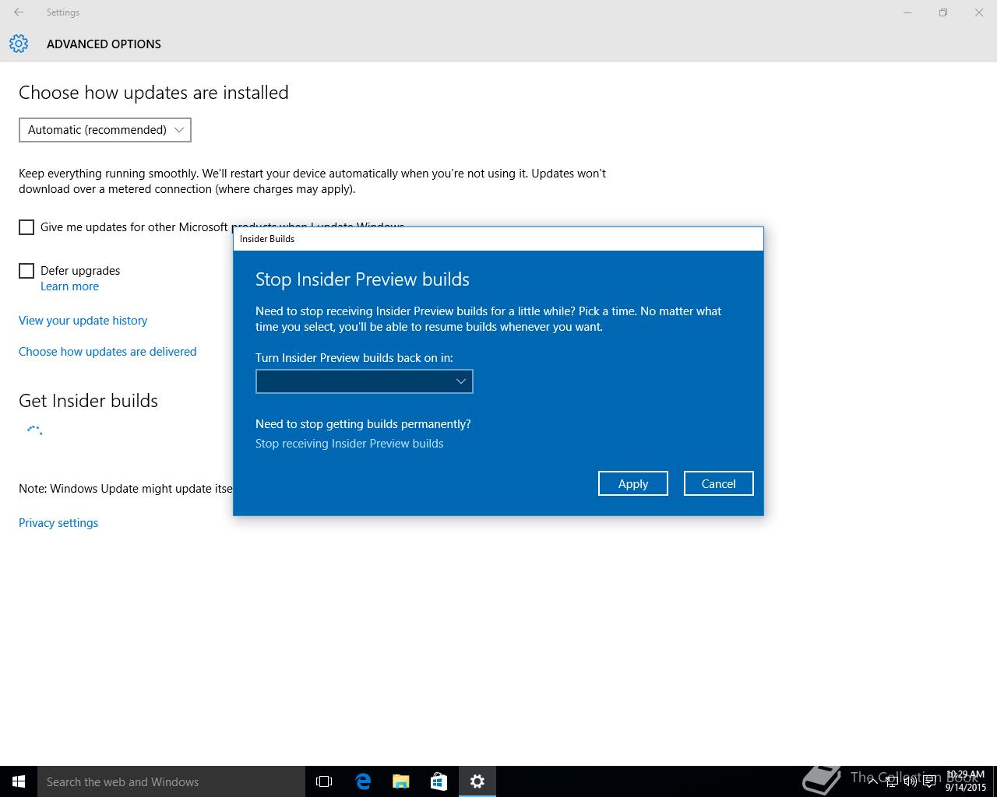Click the Advanced Options gear icon
Screen dimensions: 997x797
(19, 44)
